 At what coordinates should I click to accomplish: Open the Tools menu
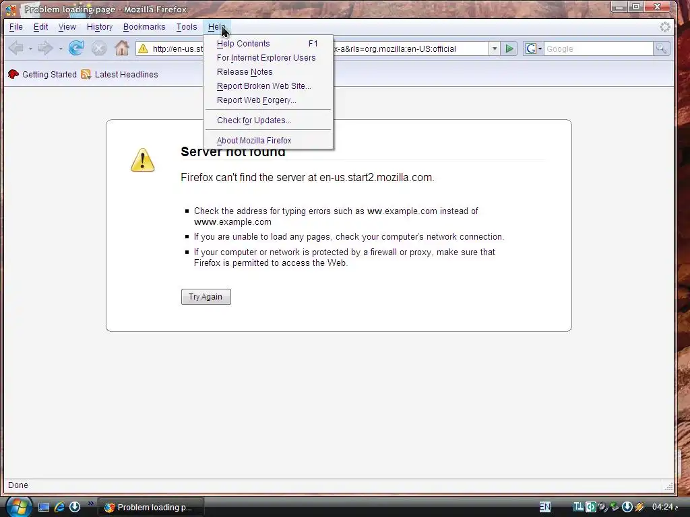click(x=187, y=27)
